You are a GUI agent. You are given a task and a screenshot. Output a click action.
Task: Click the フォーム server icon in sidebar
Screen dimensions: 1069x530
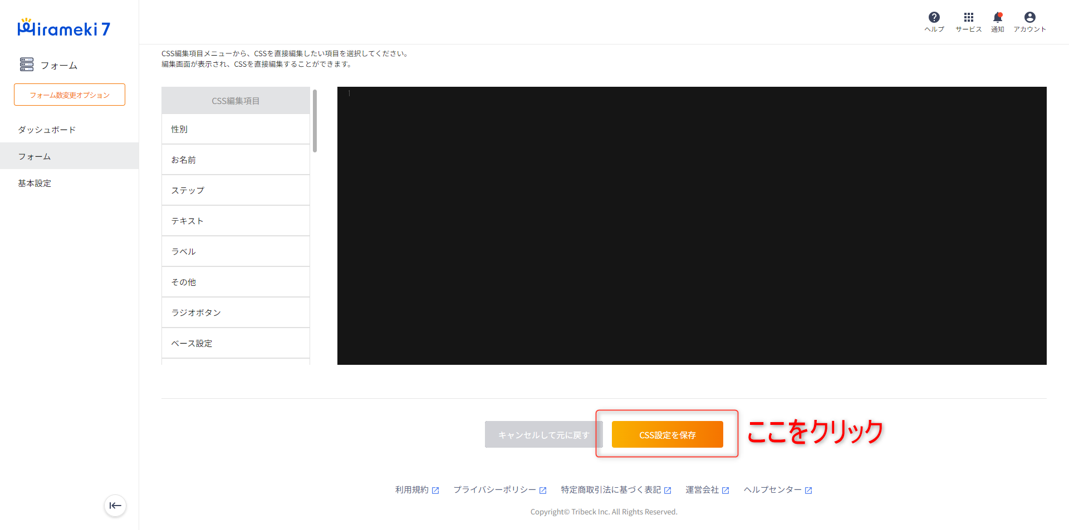26,65
